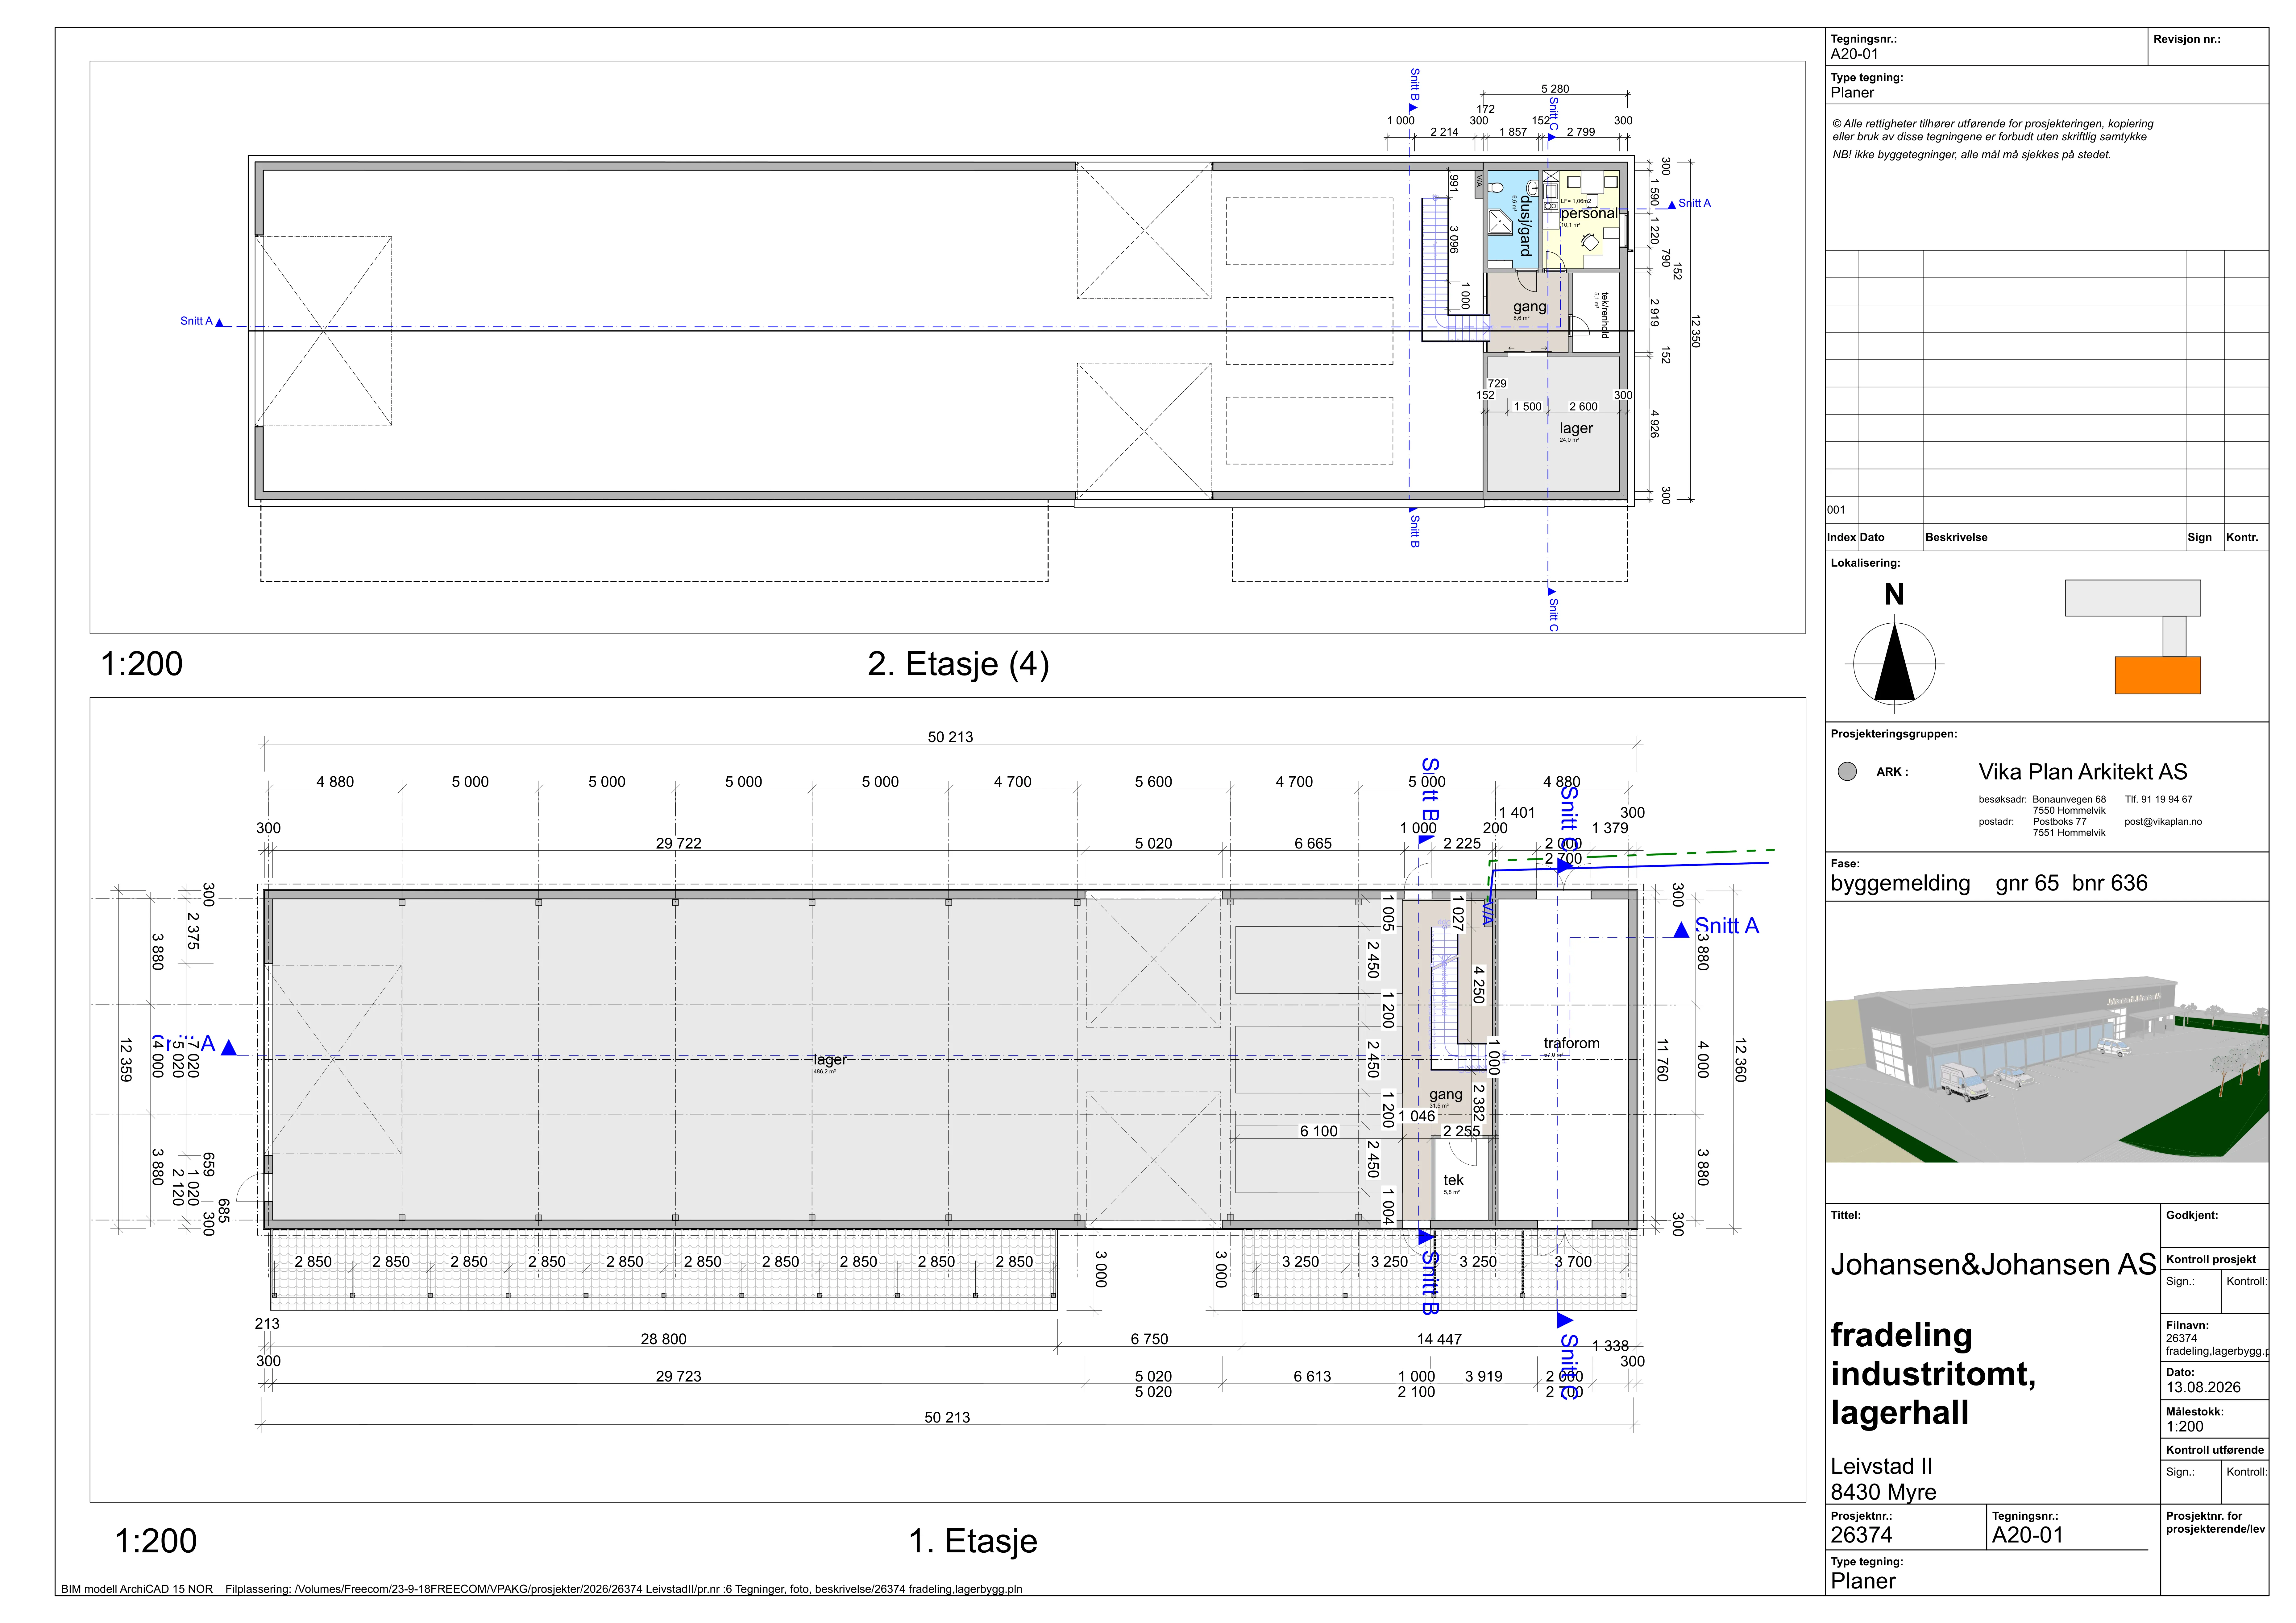Click the gray ARK circle marker
Screen dimensions: 2296x1623
1847,771
